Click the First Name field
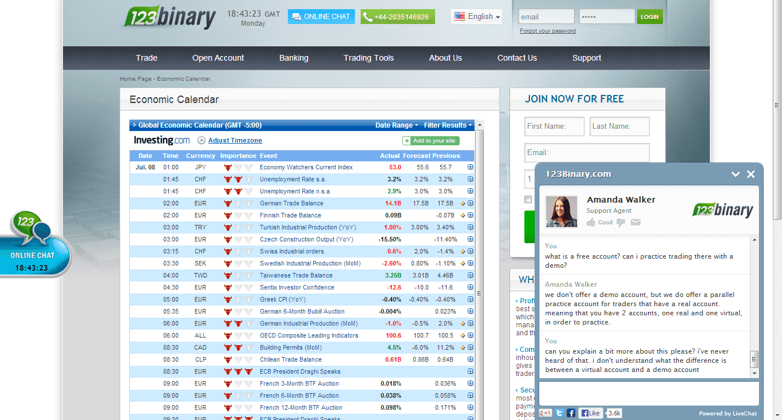Image resolution: width=782 pixels, height=420 pixels. (554, 126)
